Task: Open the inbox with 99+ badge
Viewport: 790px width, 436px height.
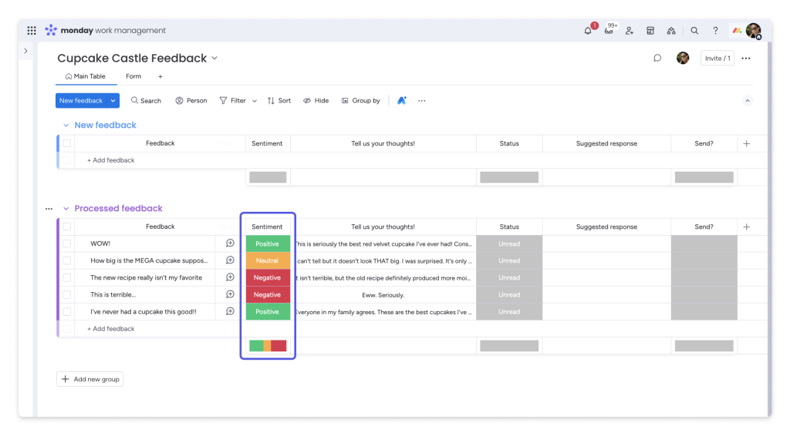Action: (609, 31)
